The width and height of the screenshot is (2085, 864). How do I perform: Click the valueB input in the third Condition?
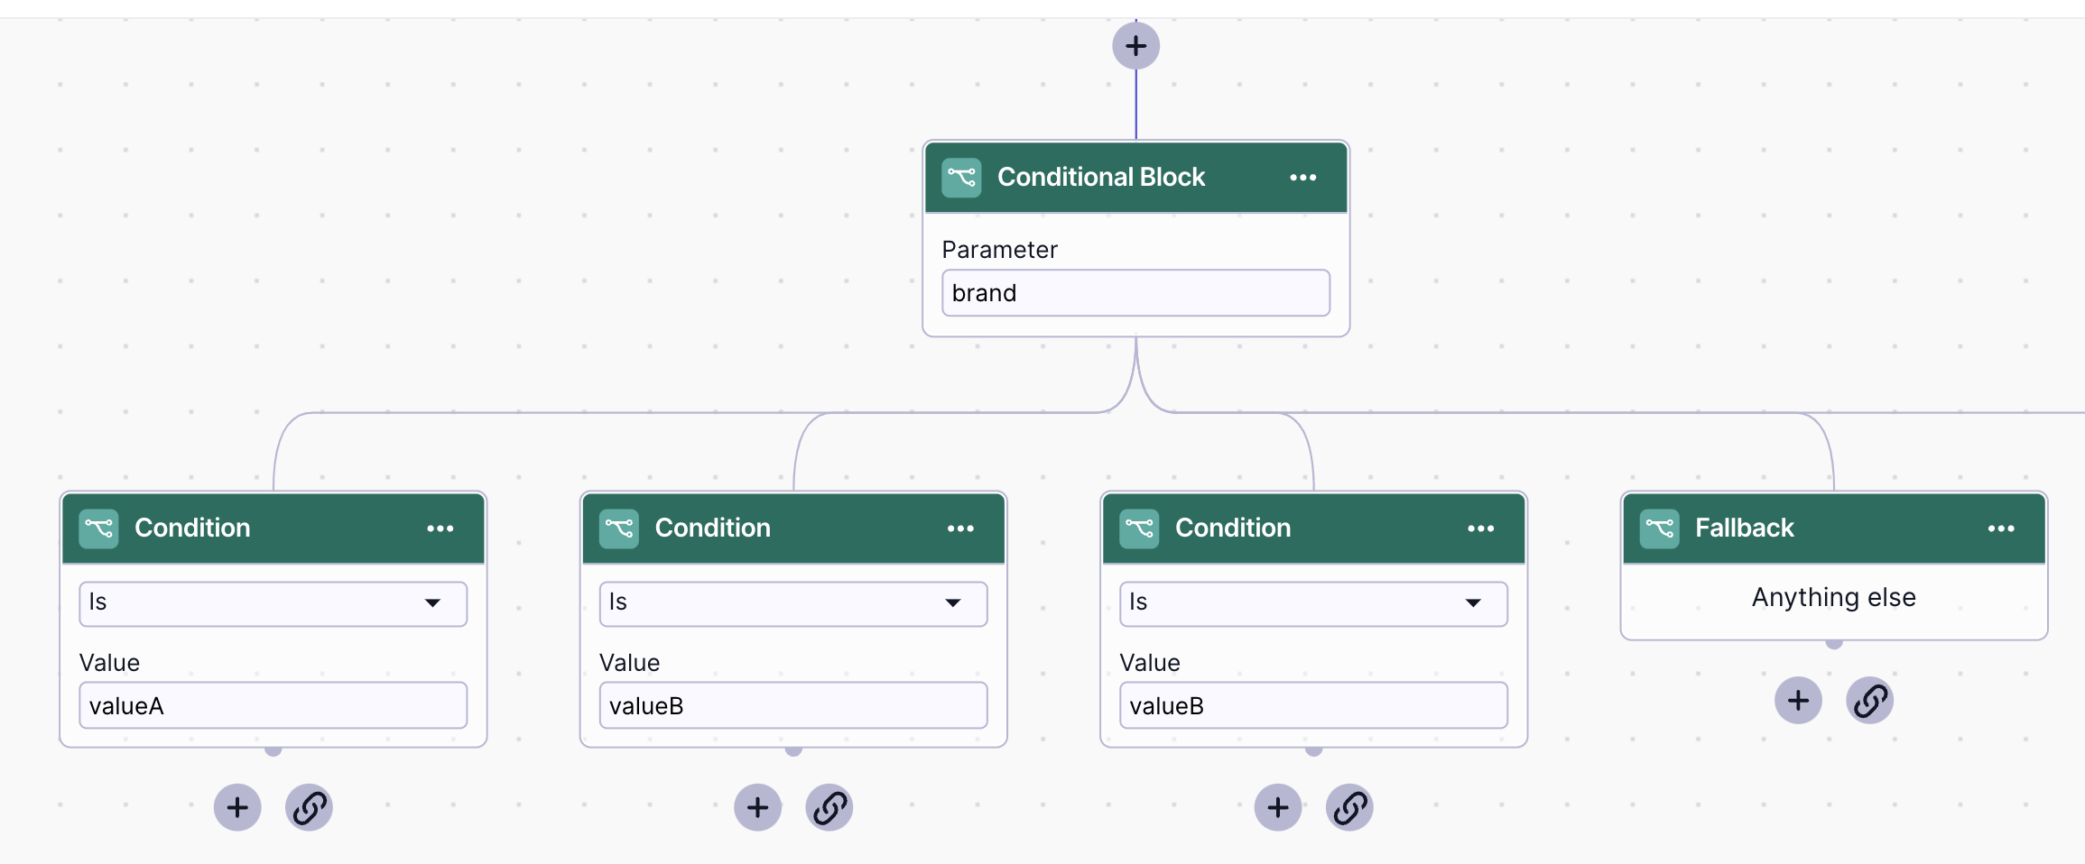[1313, 705]
